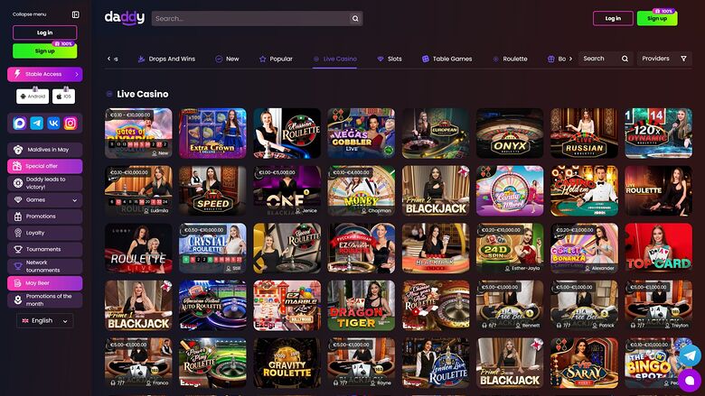The width and height of the screenshot is (705, 396).
Task: Open the Candy Wheel game
Action: (x=510, y=190)
